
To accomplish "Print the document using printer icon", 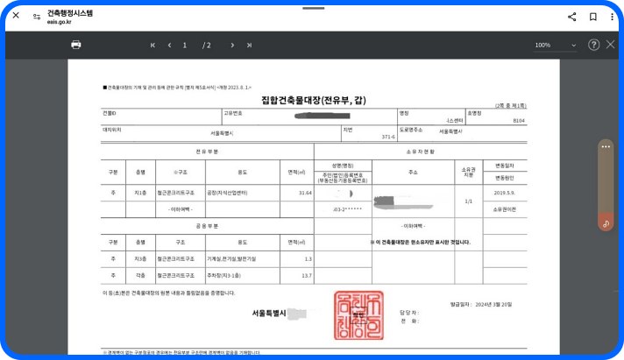I will pos(76,45).
